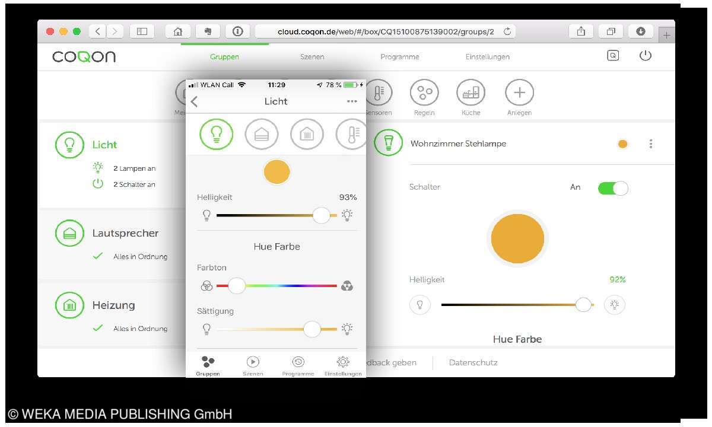
Task: Show Safari tab overview
Action: tap(611, 31)
